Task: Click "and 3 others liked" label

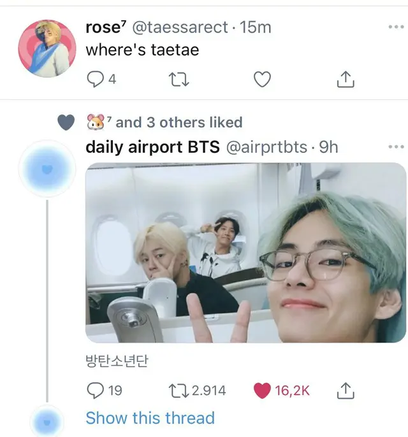Action: (x=178, y=122)
